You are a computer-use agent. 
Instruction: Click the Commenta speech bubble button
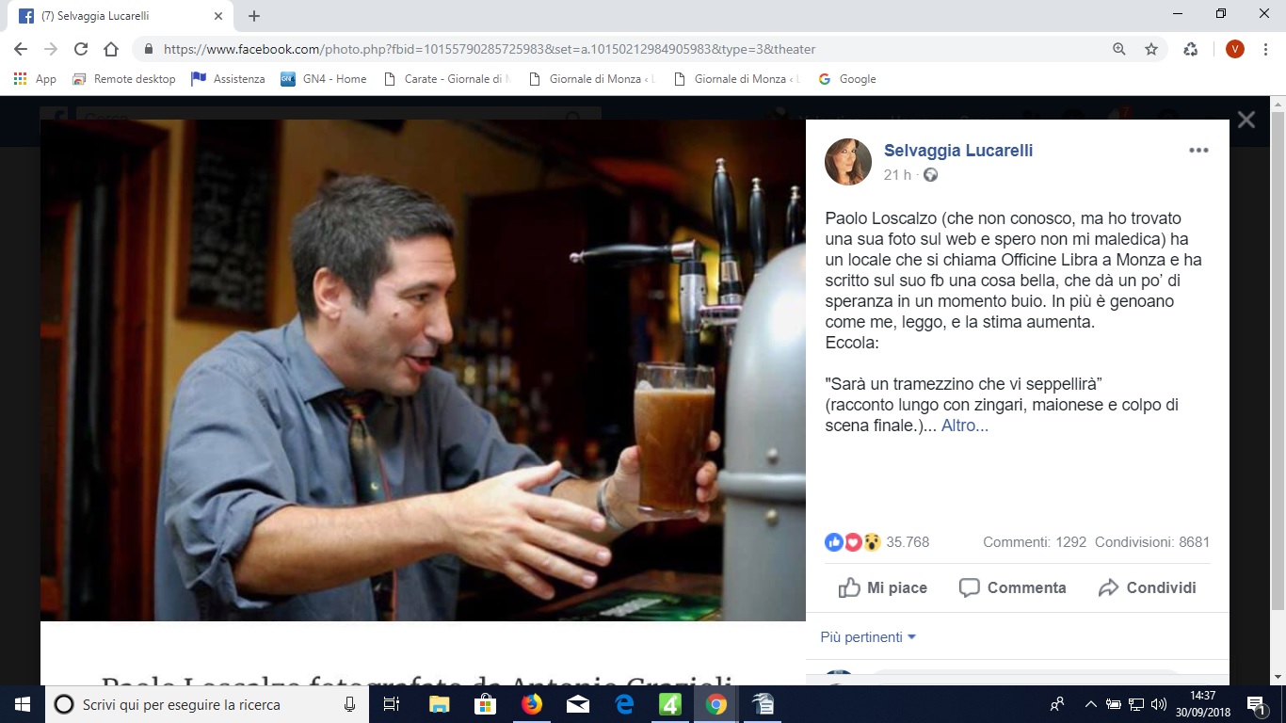[x=1012, y=587]
